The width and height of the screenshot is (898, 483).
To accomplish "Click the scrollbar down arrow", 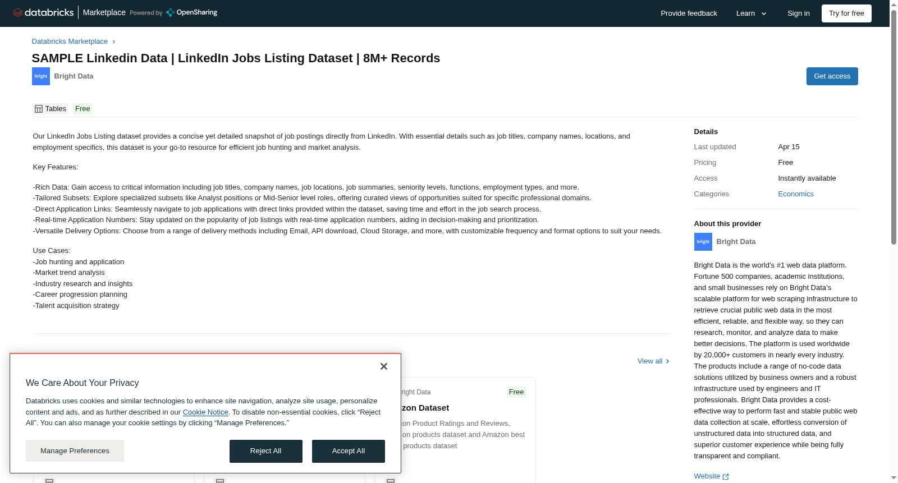I will click(894, 478).
